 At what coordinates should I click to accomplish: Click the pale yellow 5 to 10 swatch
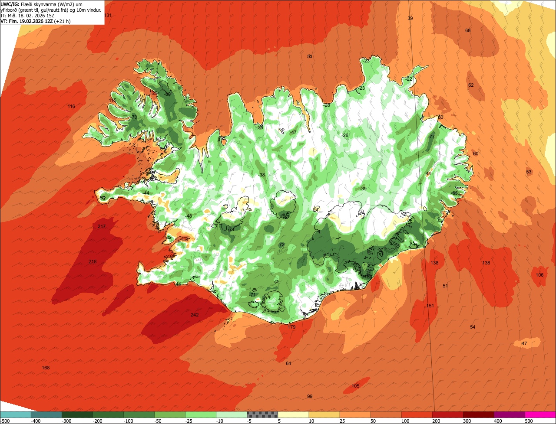(x=293, y=414)
